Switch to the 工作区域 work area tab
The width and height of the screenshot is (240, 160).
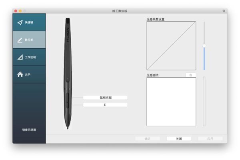(x=29, y=57)
